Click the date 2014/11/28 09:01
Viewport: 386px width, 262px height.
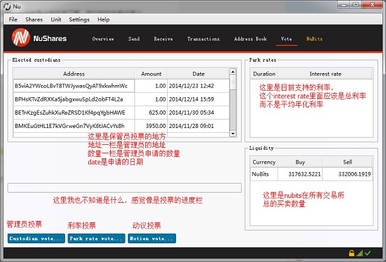pyautogui.click(x=198, y=126)
